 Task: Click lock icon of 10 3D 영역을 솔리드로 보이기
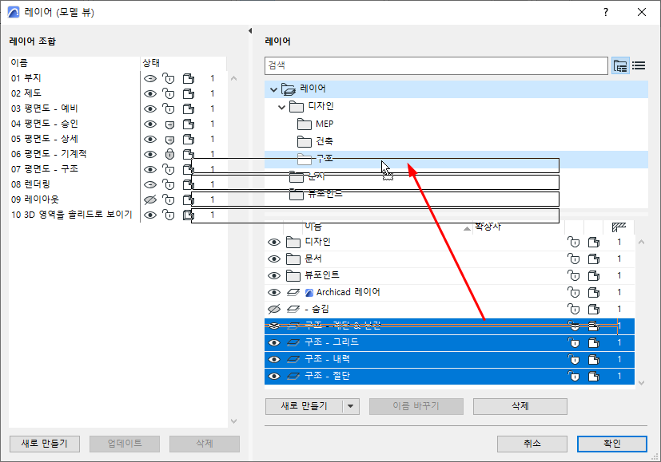[169, 215]
